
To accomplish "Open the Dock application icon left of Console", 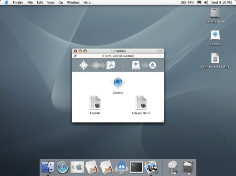I will 107,167.
